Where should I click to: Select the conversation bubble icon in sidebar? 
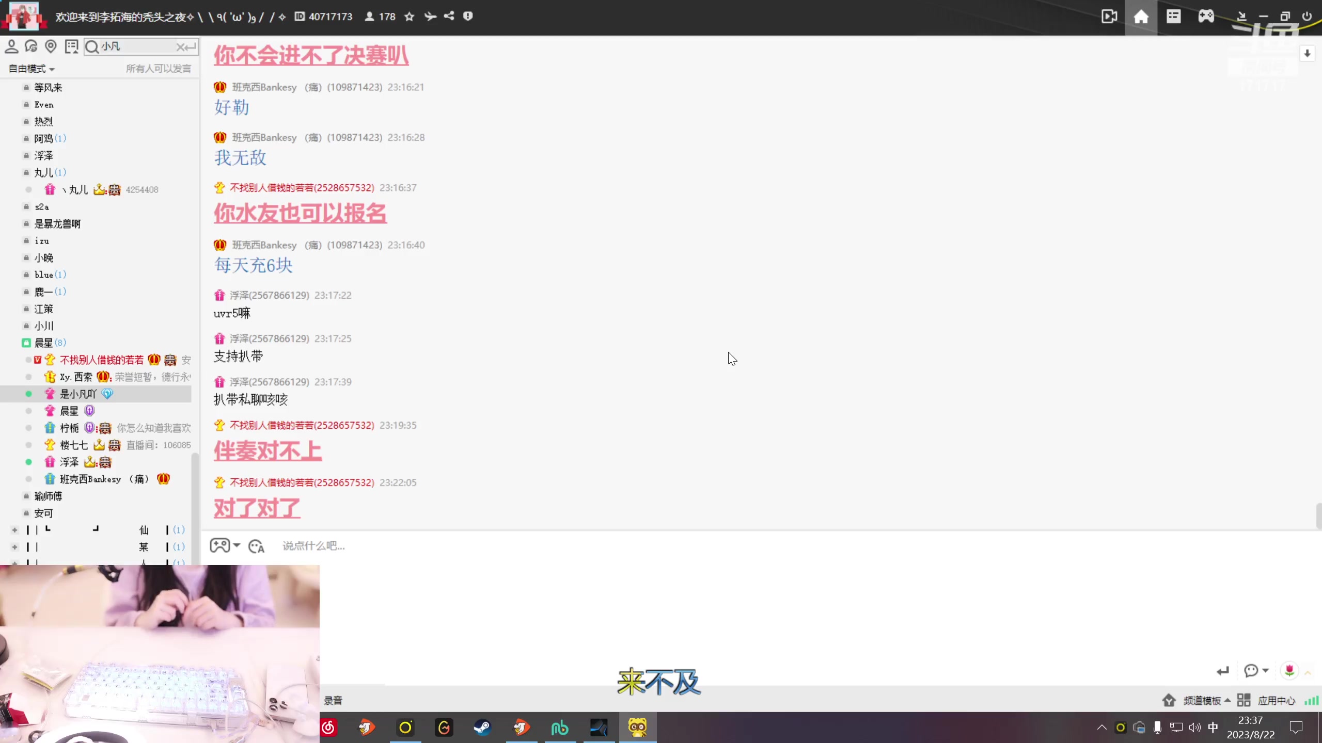(32, 46)
